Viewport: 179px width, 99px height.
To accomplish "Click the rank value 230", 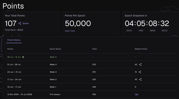I will tap(94, 79).
